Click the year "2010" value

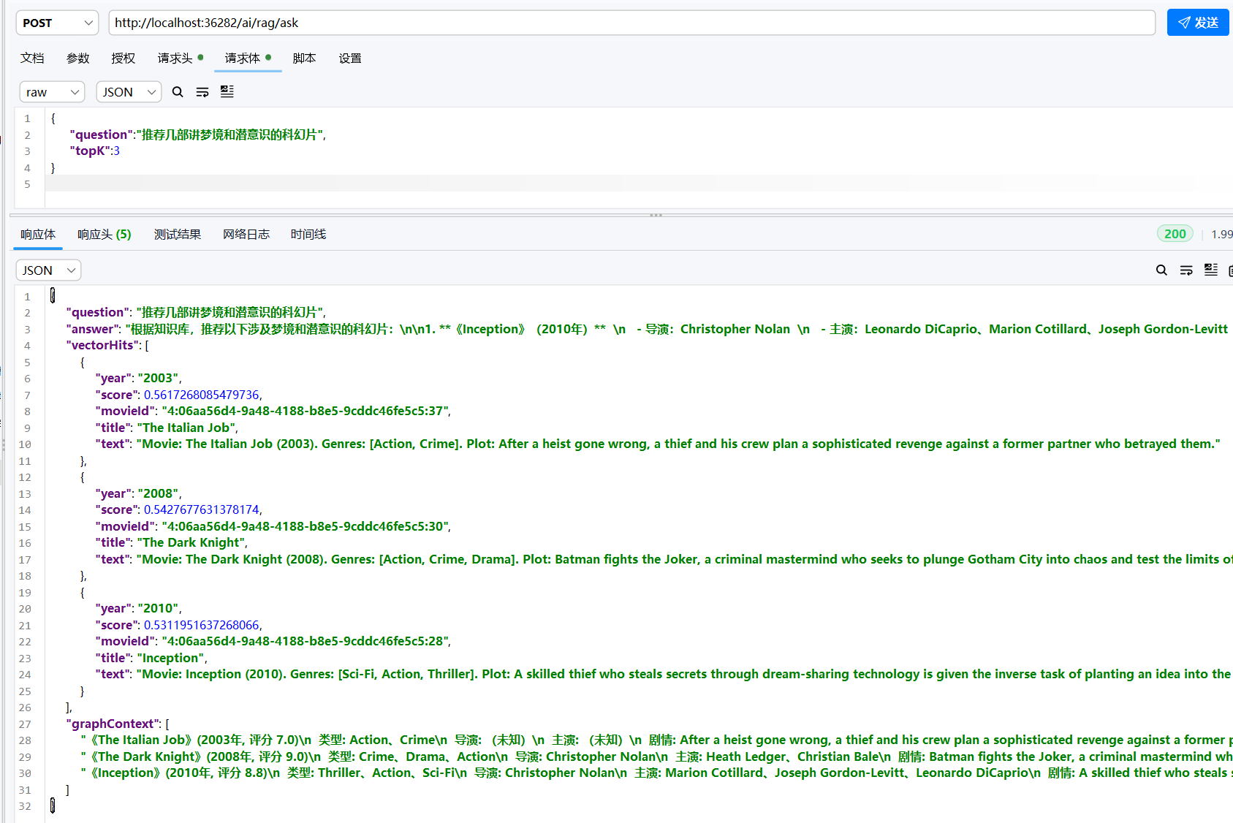[158, 608]
